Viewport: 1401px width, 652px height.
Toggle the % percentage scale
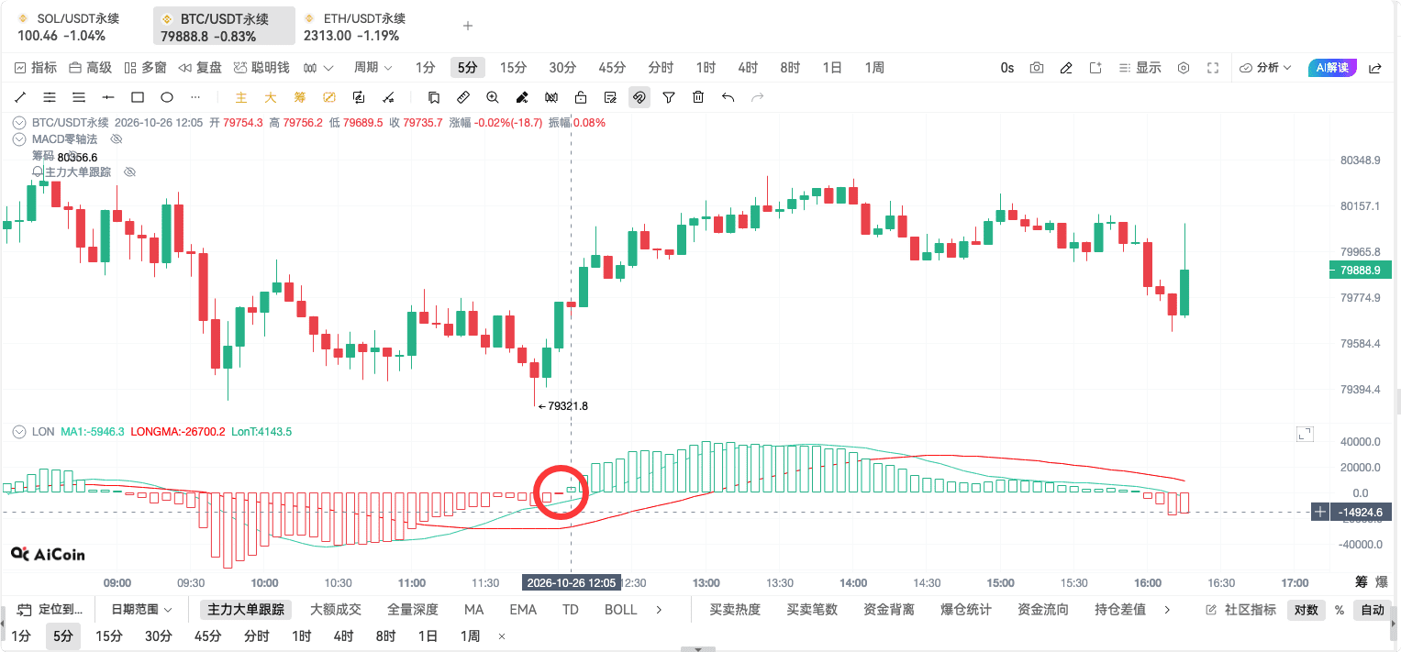pos(1340,610)
